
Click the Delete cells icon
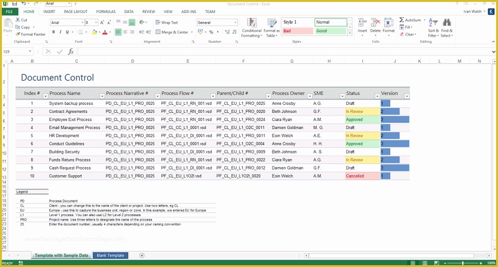[x=375, y=23]
